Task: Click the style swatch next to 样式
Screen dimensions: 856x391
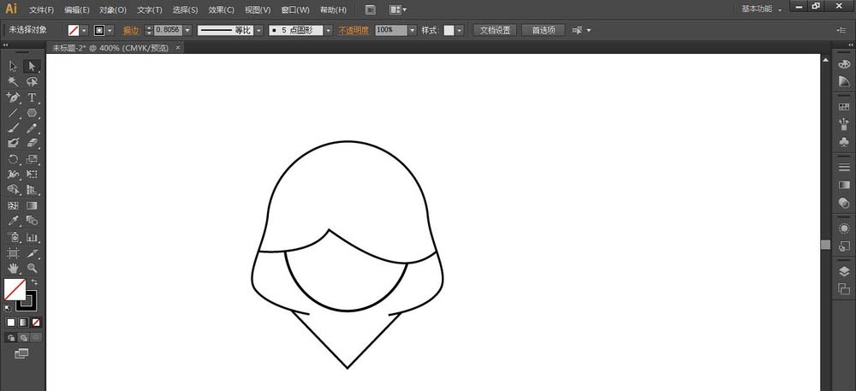Action: point(449,30)
